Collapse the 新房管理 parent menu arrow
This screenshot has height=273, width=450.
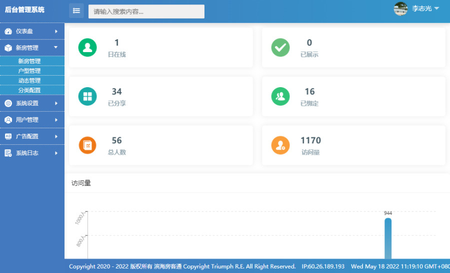click(55, 47)
